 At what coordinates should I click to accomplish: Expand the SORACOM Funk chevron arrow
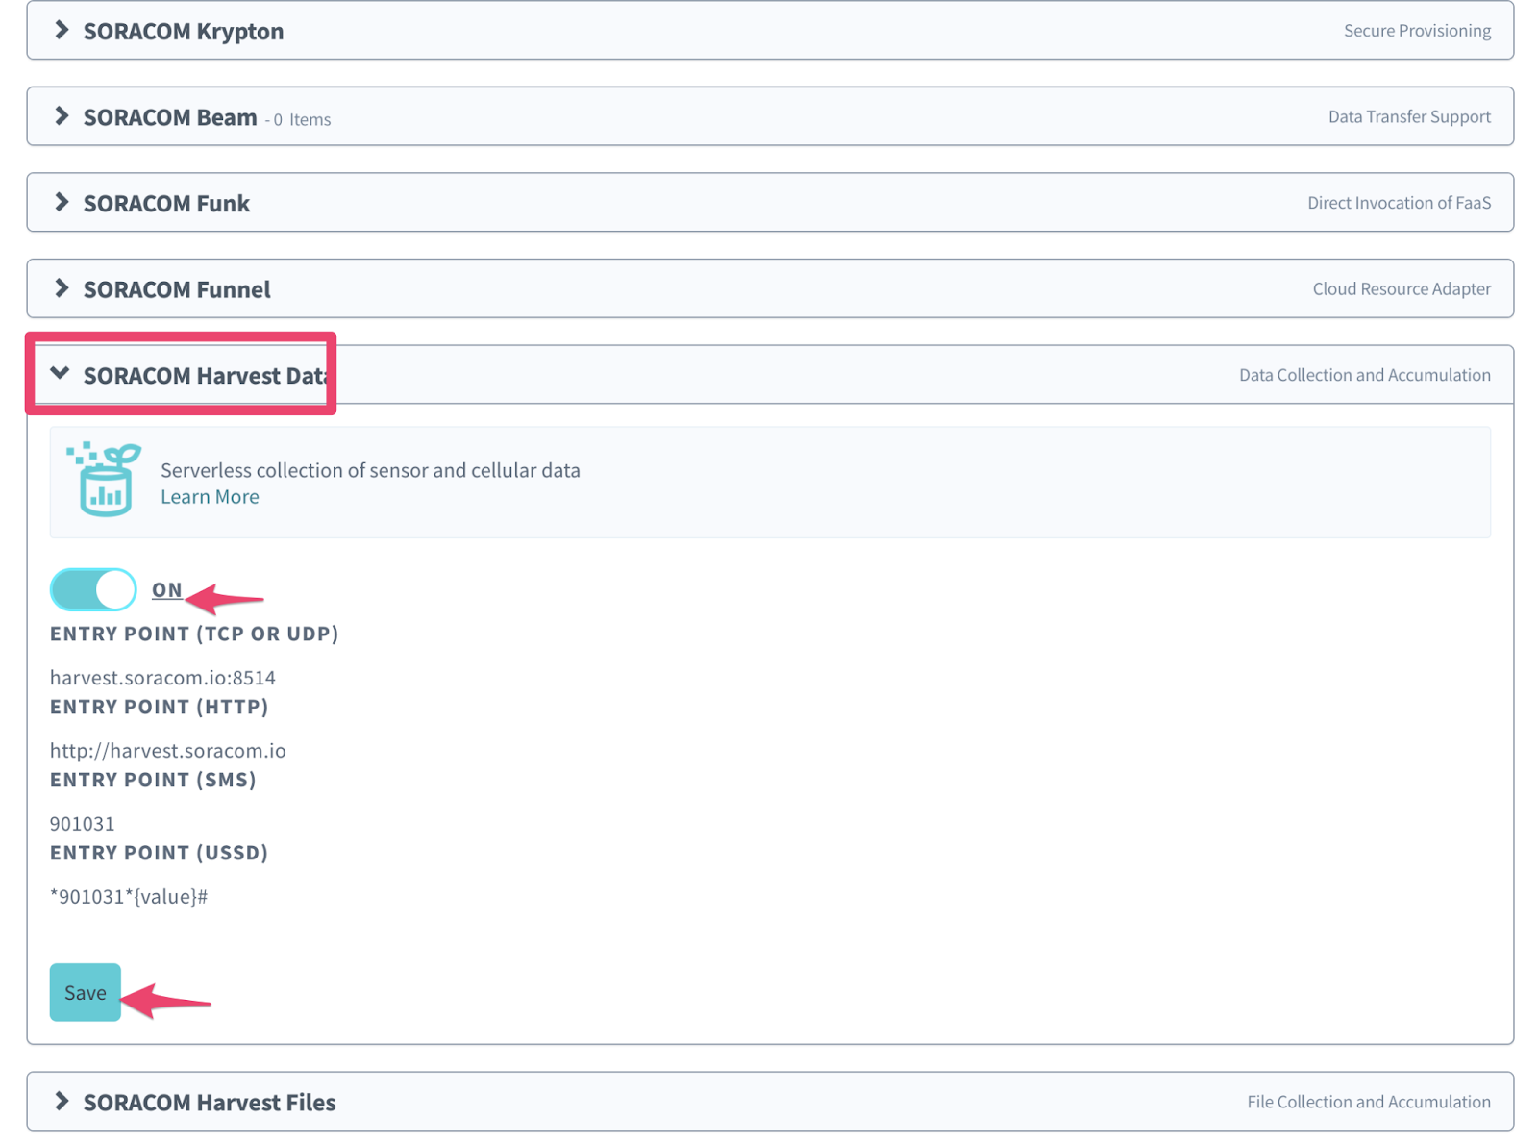point(62,202)
